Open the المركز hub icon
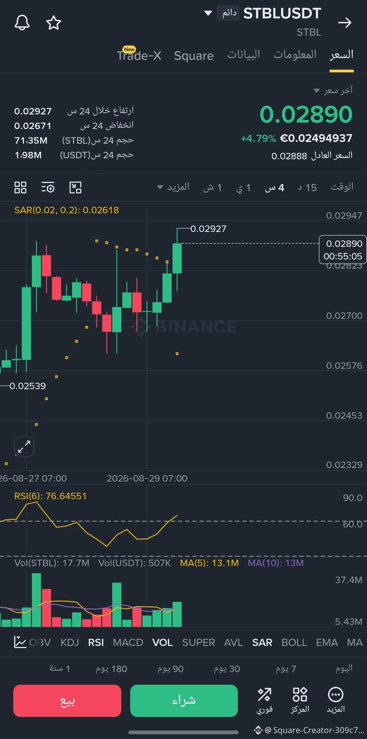Viewport: 367px width, 739px height. 300,700
